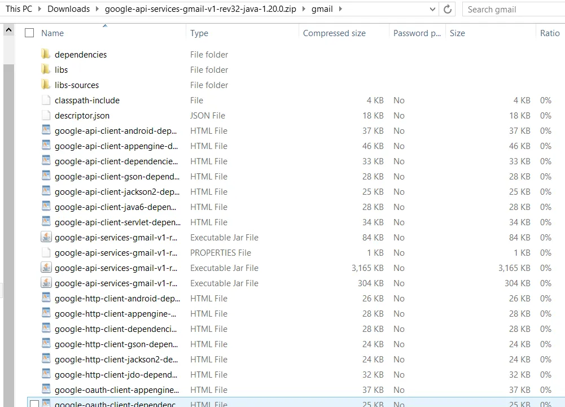Refresh the gmail folder view
This screenshot has width=565, height=407.
448,9
